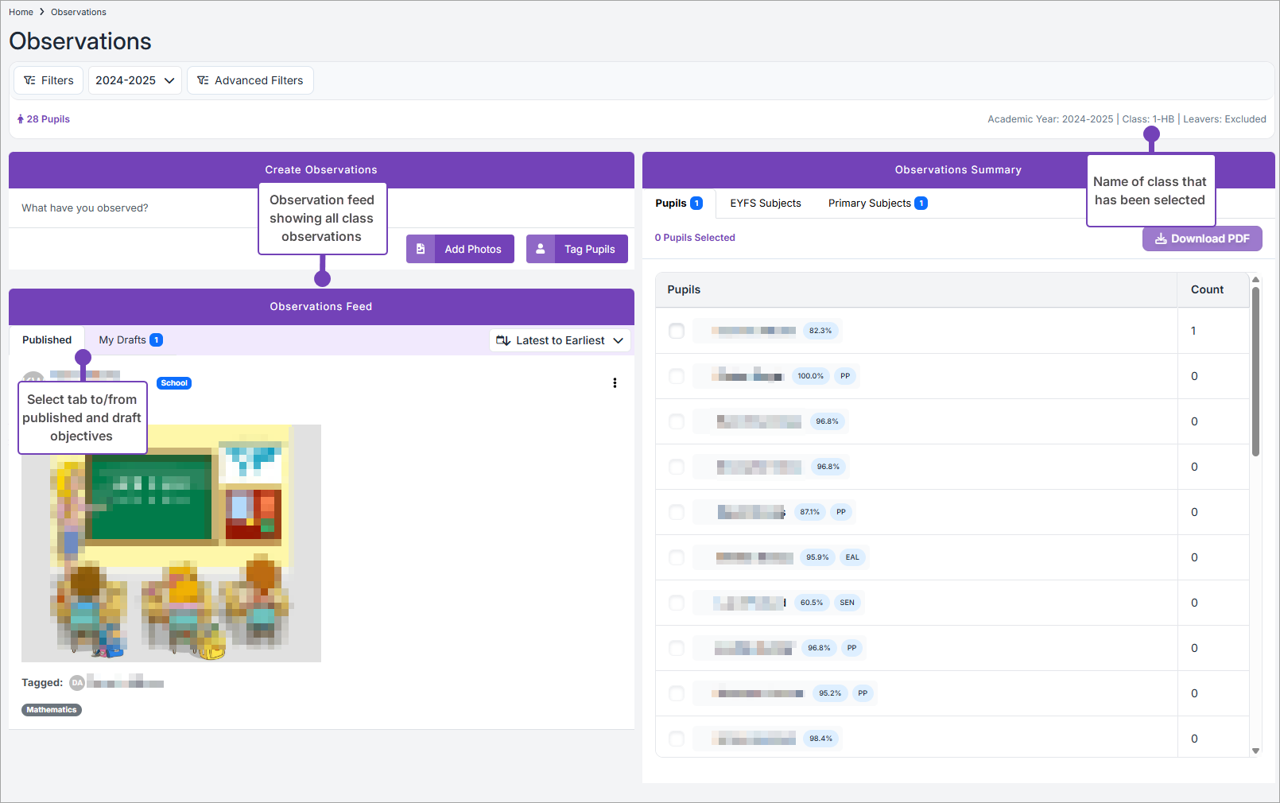Click the Advanced Filters icon
The height and width of the screenshot is (803, 1280).
click(x=204, y=80)
